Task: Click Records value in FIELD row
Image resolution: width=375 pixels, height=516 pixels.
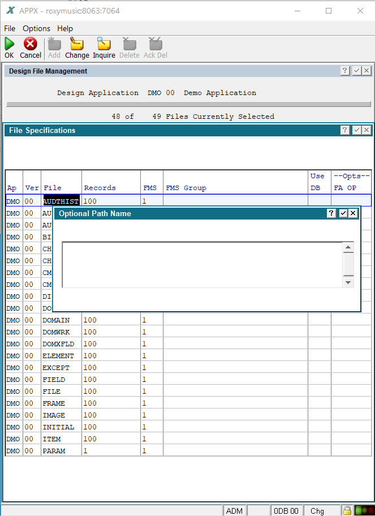Action: pyautogui.click(x=111, y=379)
